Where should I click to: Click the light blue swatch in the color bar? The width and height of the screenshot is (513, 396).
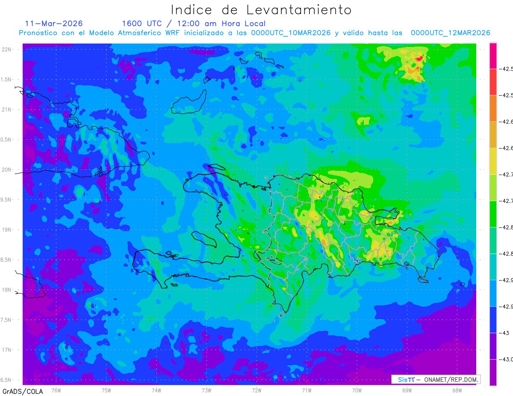click(x=493, y=293)
